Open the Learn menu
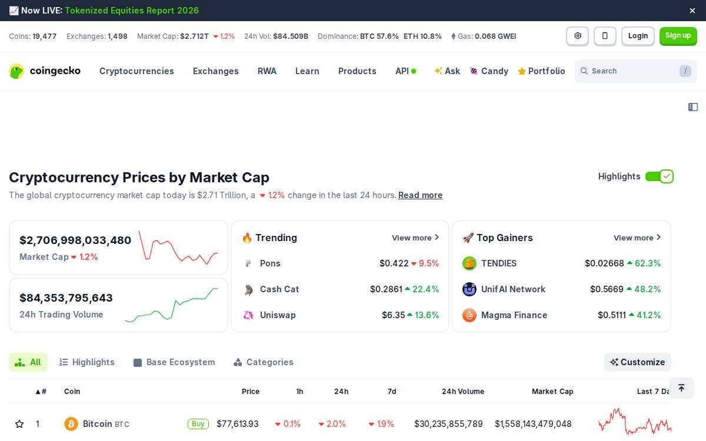Screen dimensions: 706x441 coord(307,71)
